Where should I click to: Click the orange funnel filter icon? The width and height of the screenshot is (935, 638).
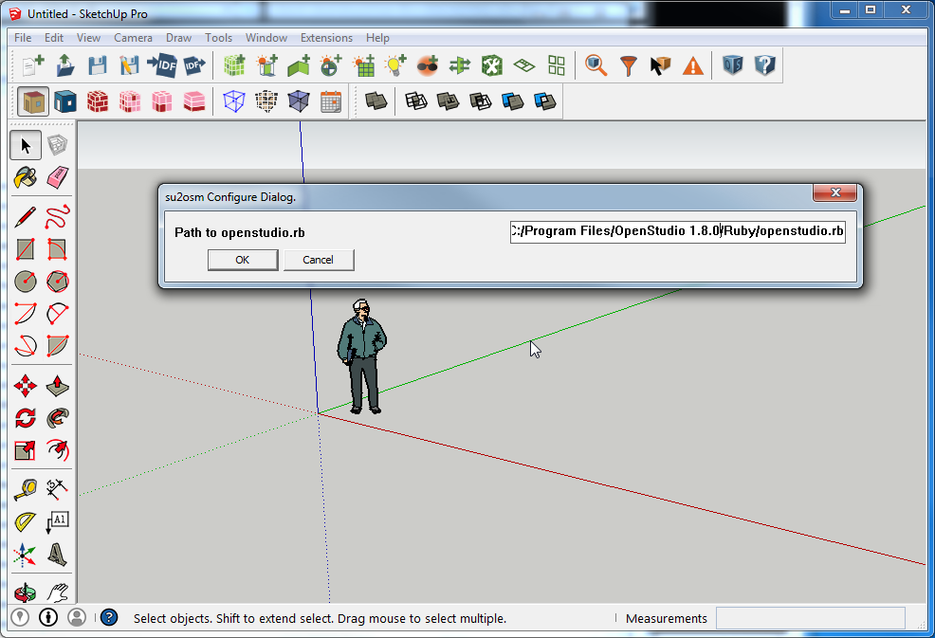pos(628,65)
